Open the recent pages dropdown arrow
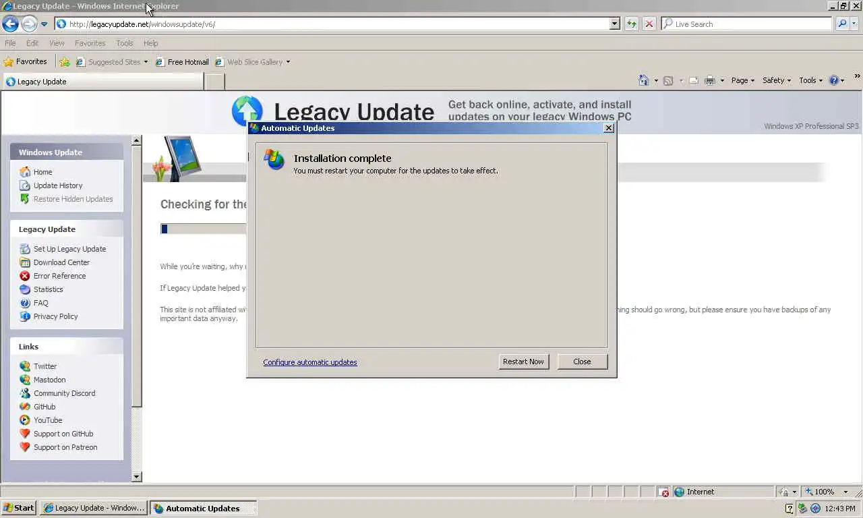 tap(44, 24)
